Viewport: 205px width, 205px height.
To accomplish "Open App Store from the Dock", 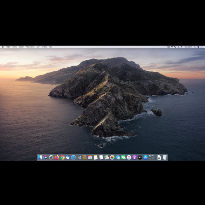I will pyautogui.click(x=146, y=157).
